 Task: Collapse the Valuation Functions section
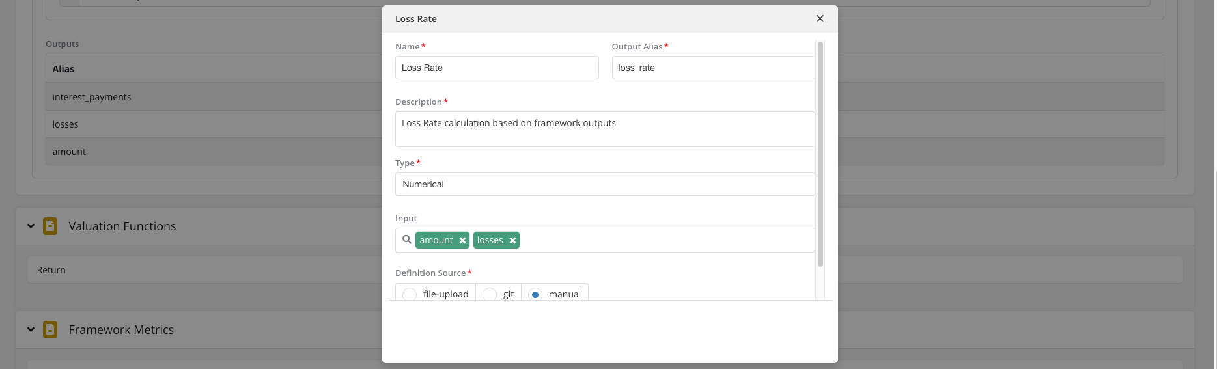coord(31,226)
